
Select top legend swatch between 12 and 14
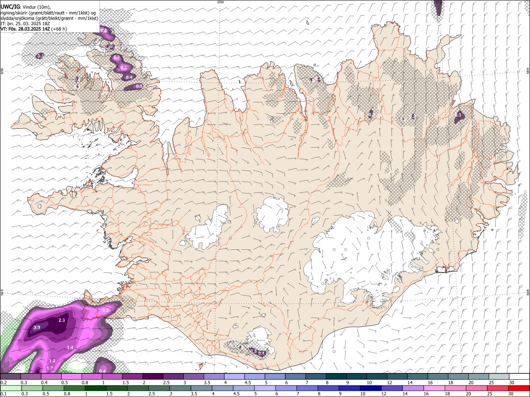point(397,377)
